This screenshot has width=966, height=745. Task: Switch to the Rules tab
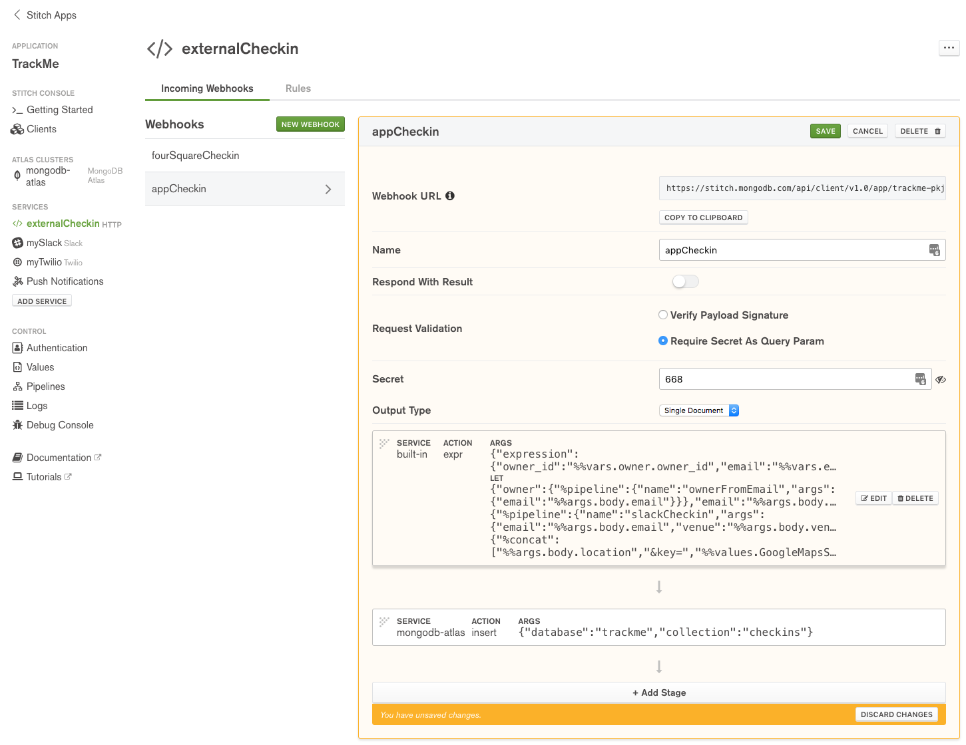pos(298,88)
